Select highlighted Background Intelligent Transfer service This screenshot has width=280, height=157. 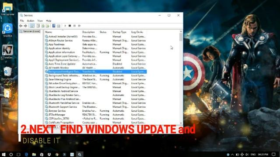[x=95, y=72]
